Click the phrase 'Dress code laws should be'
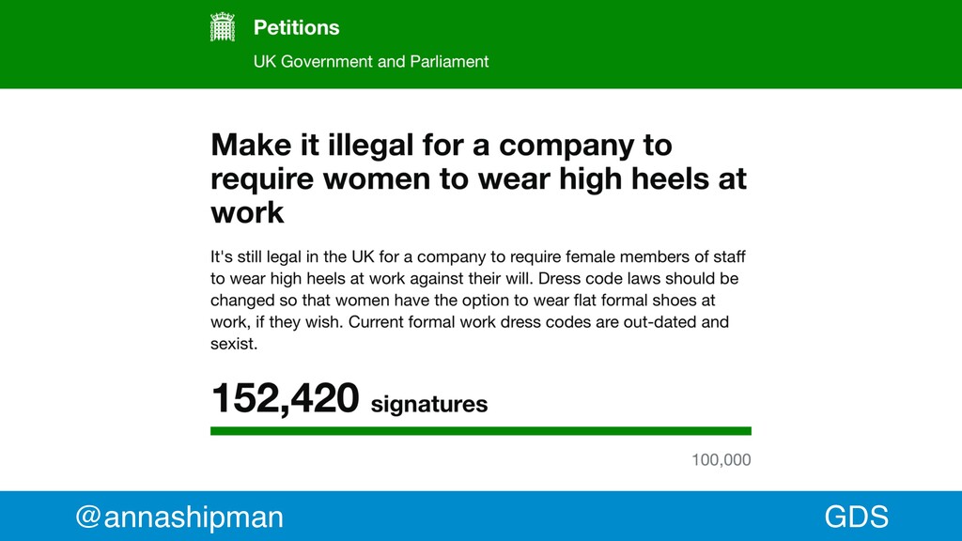962x541 pixels. pos(638,278)
